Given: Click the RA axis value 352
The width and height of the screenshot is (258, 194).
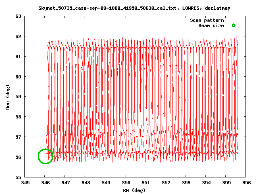Looking at the screenshot, I should [x=166, y=183].
